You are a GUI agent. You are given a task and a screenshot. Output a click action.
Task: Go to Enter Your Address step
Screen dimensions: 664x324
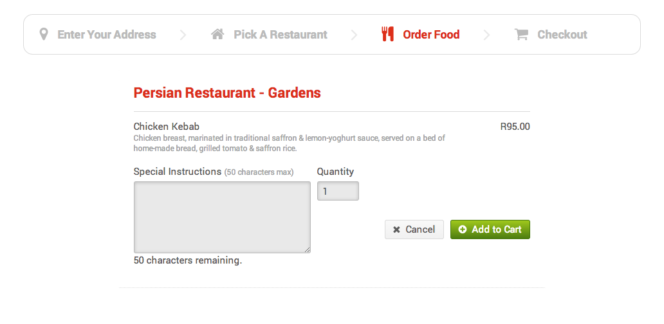click(107, 35)
